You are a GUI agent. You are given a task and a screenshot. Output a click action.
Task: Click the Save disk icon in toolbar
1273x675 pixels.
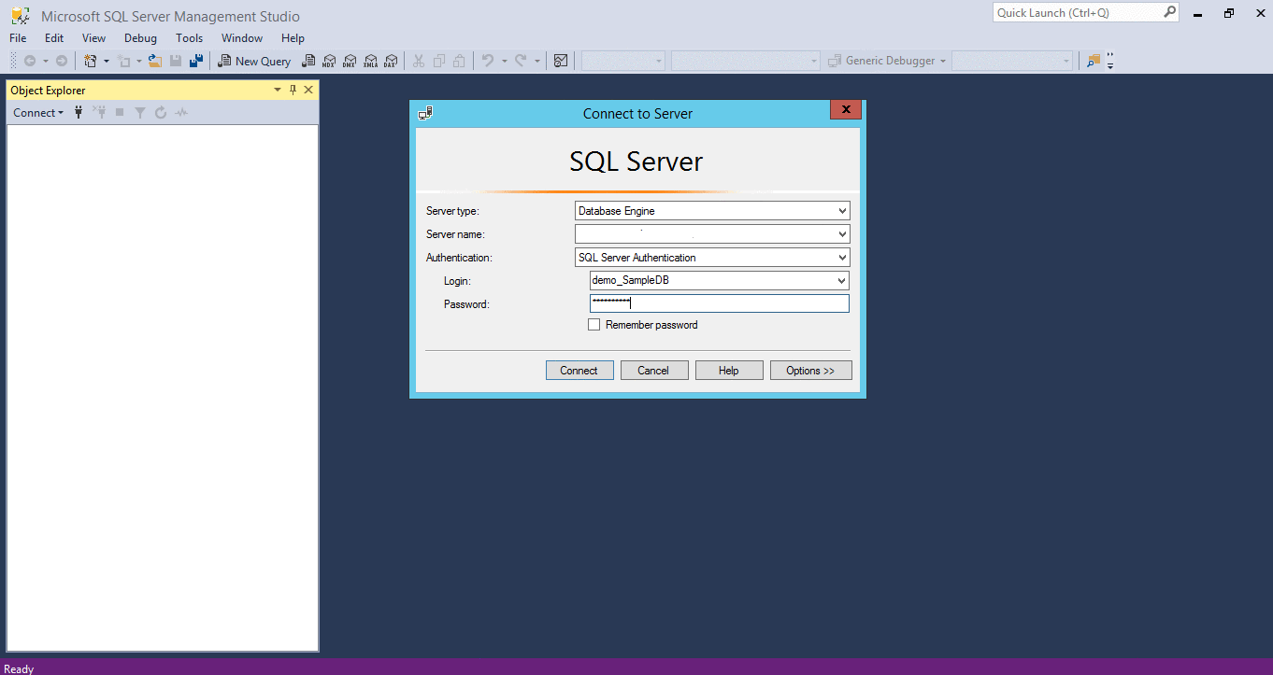[x=176, y=61]
